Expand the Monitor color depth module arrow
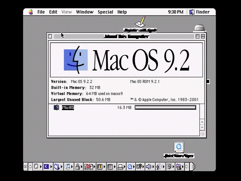 tap(104, 167)
